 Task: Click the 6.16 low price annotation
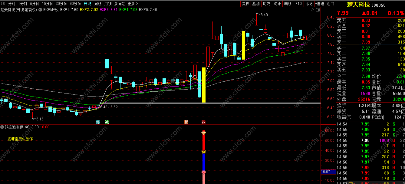tap(40, 119)
